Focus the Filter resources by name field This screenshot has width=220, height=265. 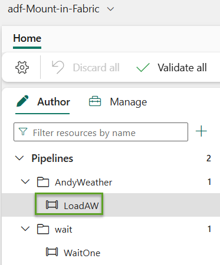click(x=101, y=132)
